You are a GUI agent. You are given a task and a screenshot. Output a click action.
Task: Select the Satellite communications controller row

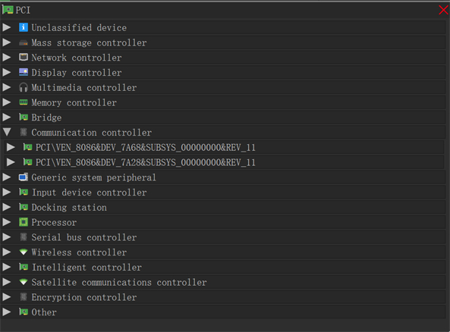[223, 282]
